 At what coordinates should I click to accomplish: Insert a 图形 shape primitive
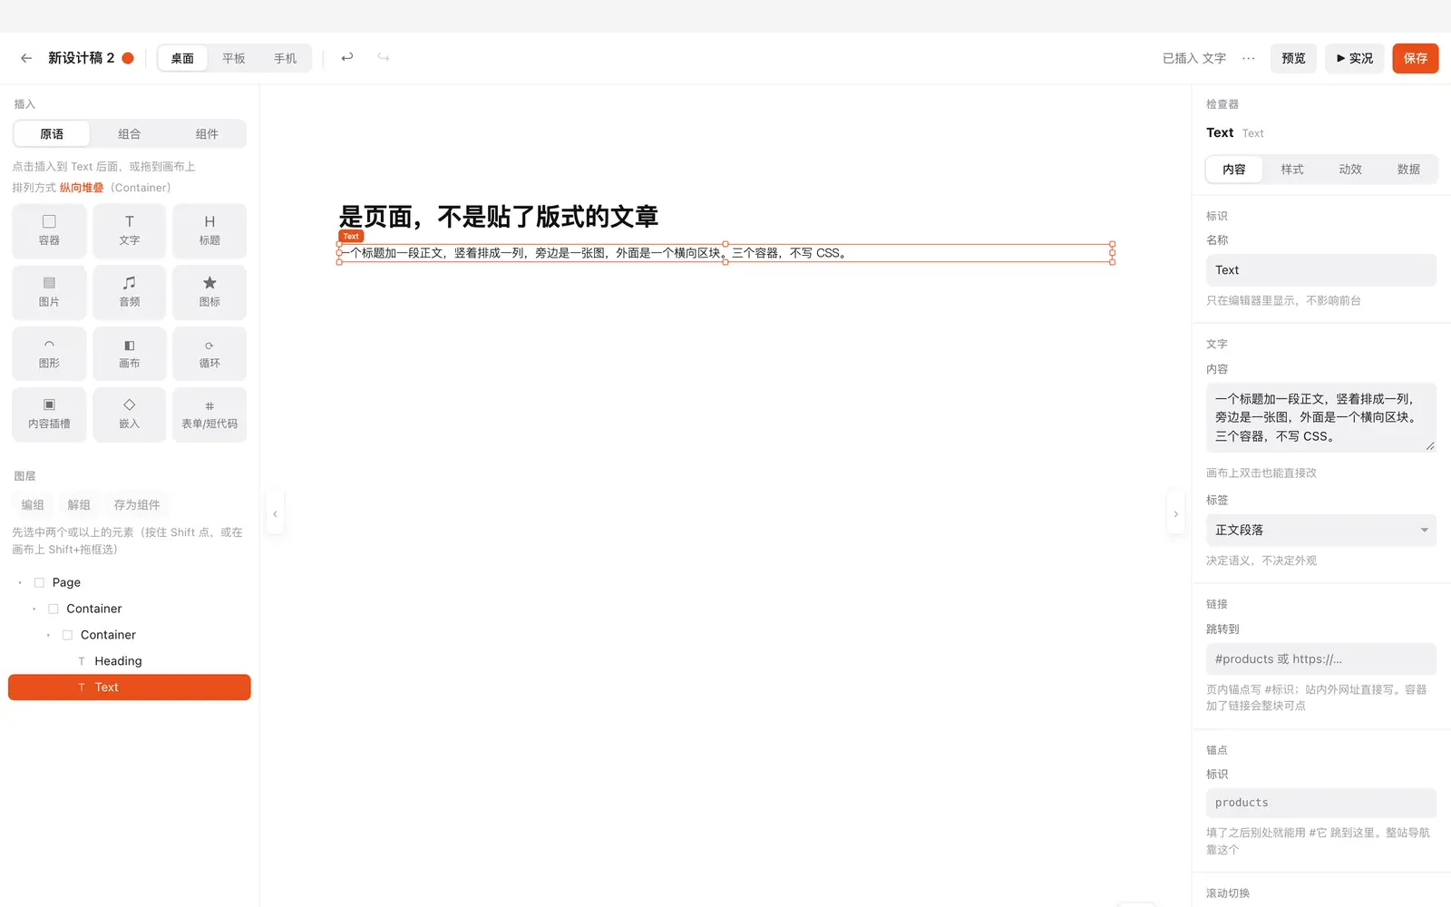[49, 354]
